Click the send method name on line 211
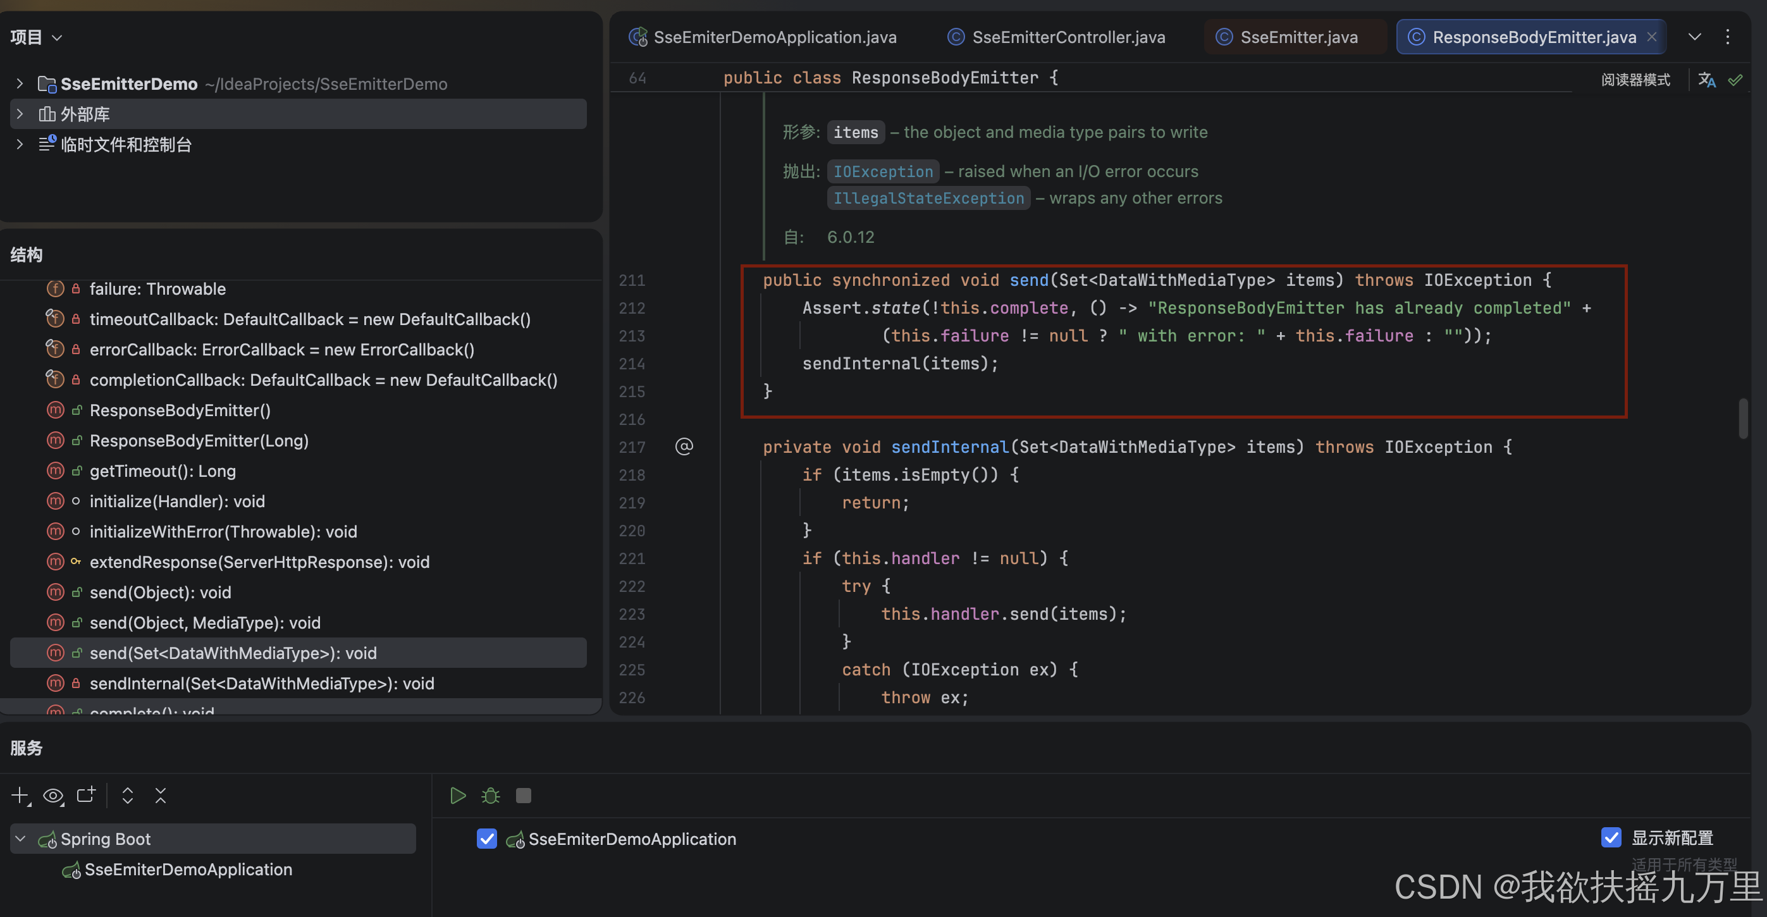 point(1029,280)
